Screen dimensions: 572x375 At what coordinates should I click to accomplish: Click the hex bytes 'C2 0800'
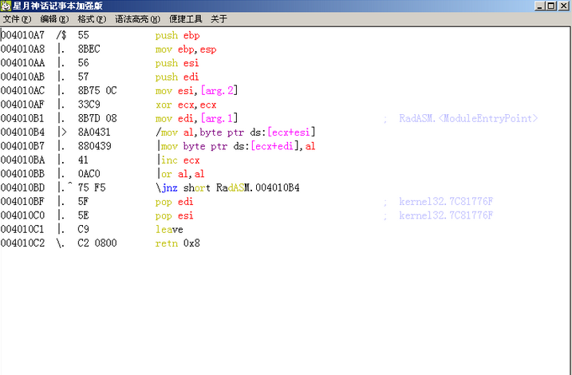coord(97,243)
